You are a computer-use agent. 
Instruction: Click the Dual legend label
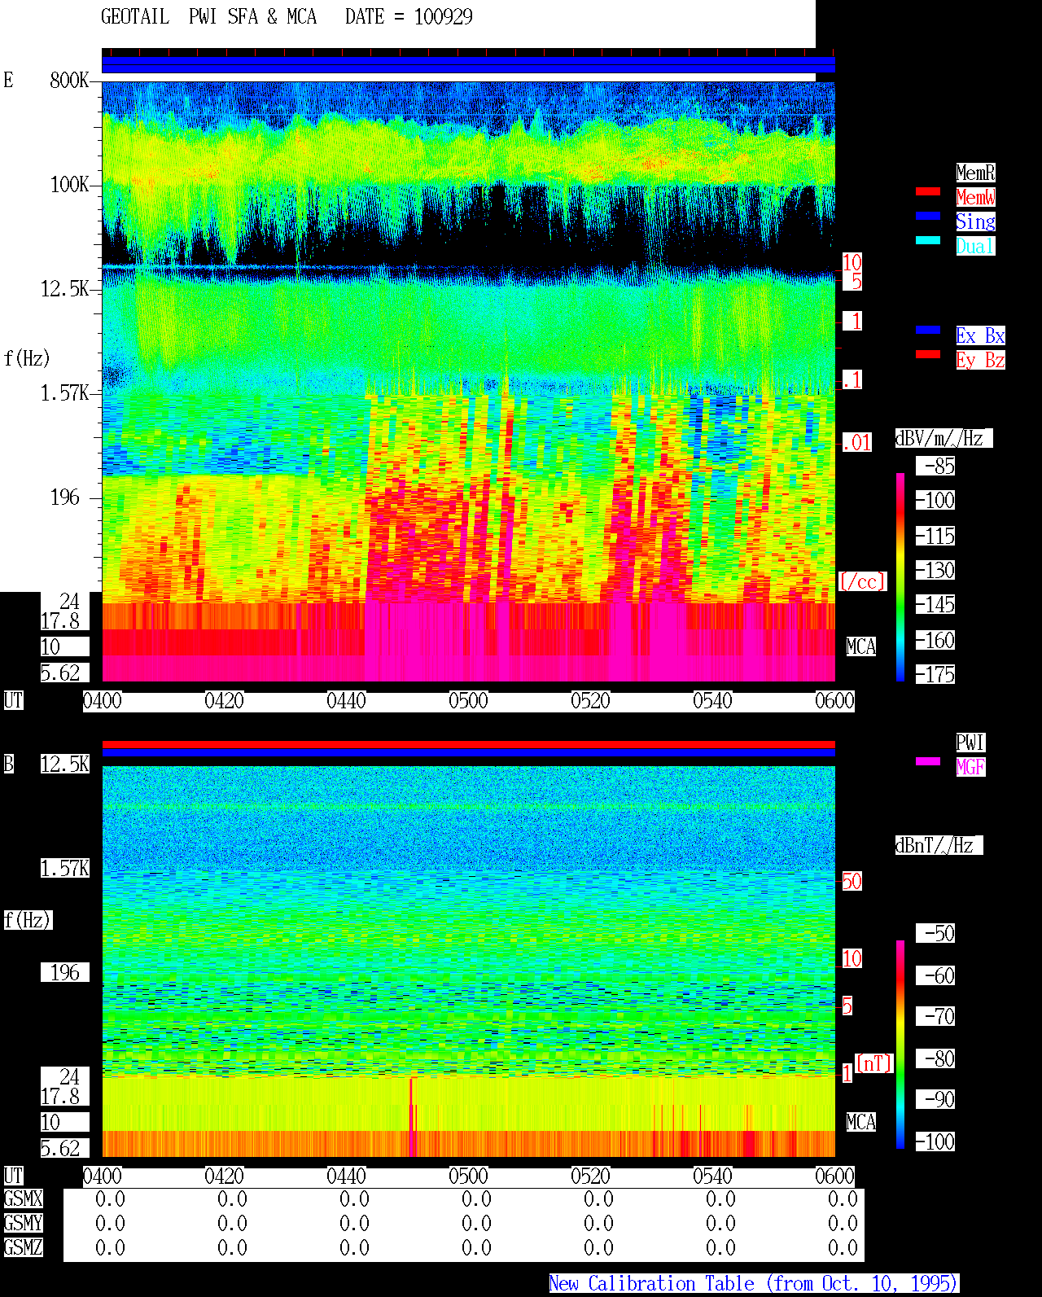pyautogui.click(x=975, y=246)
